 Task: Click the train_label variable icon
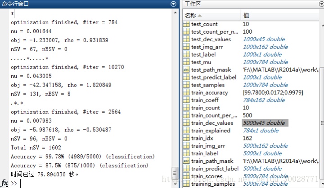point(186,153)
